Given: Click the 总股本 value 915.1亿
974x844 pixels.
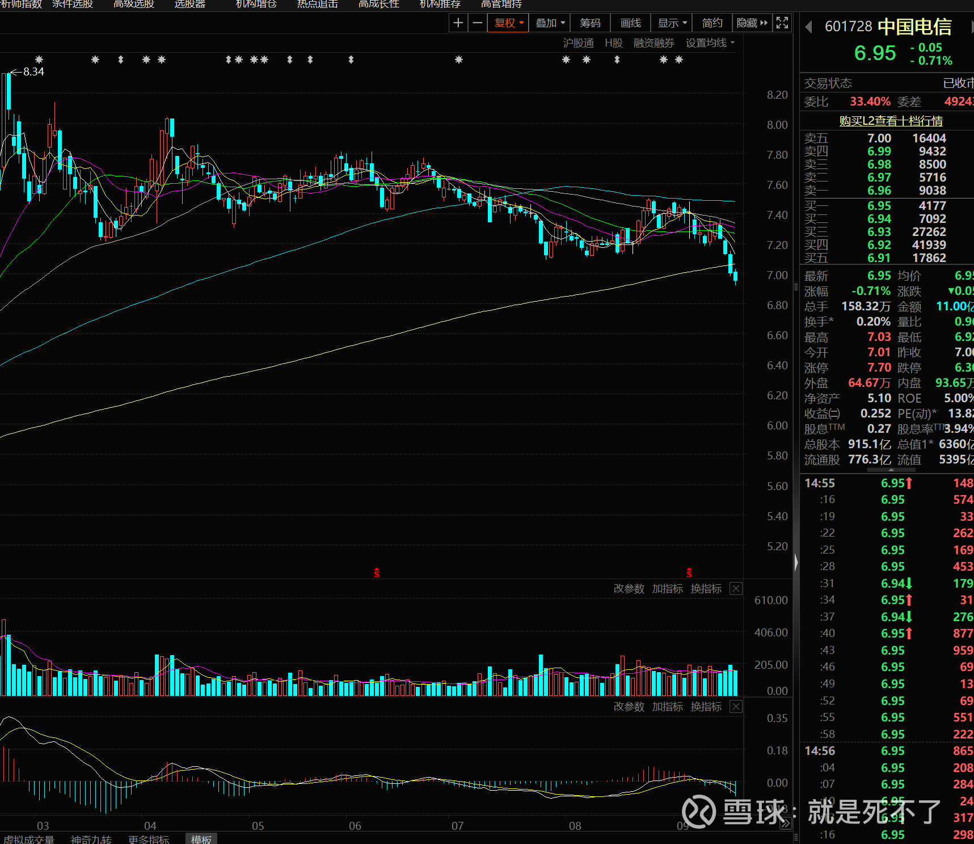Looking at the screenshot, I should [x=870, y=444].
